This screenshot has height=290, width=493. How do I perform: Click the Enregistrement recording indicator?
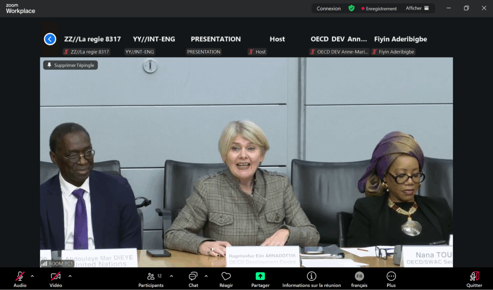tap(379, 9)
